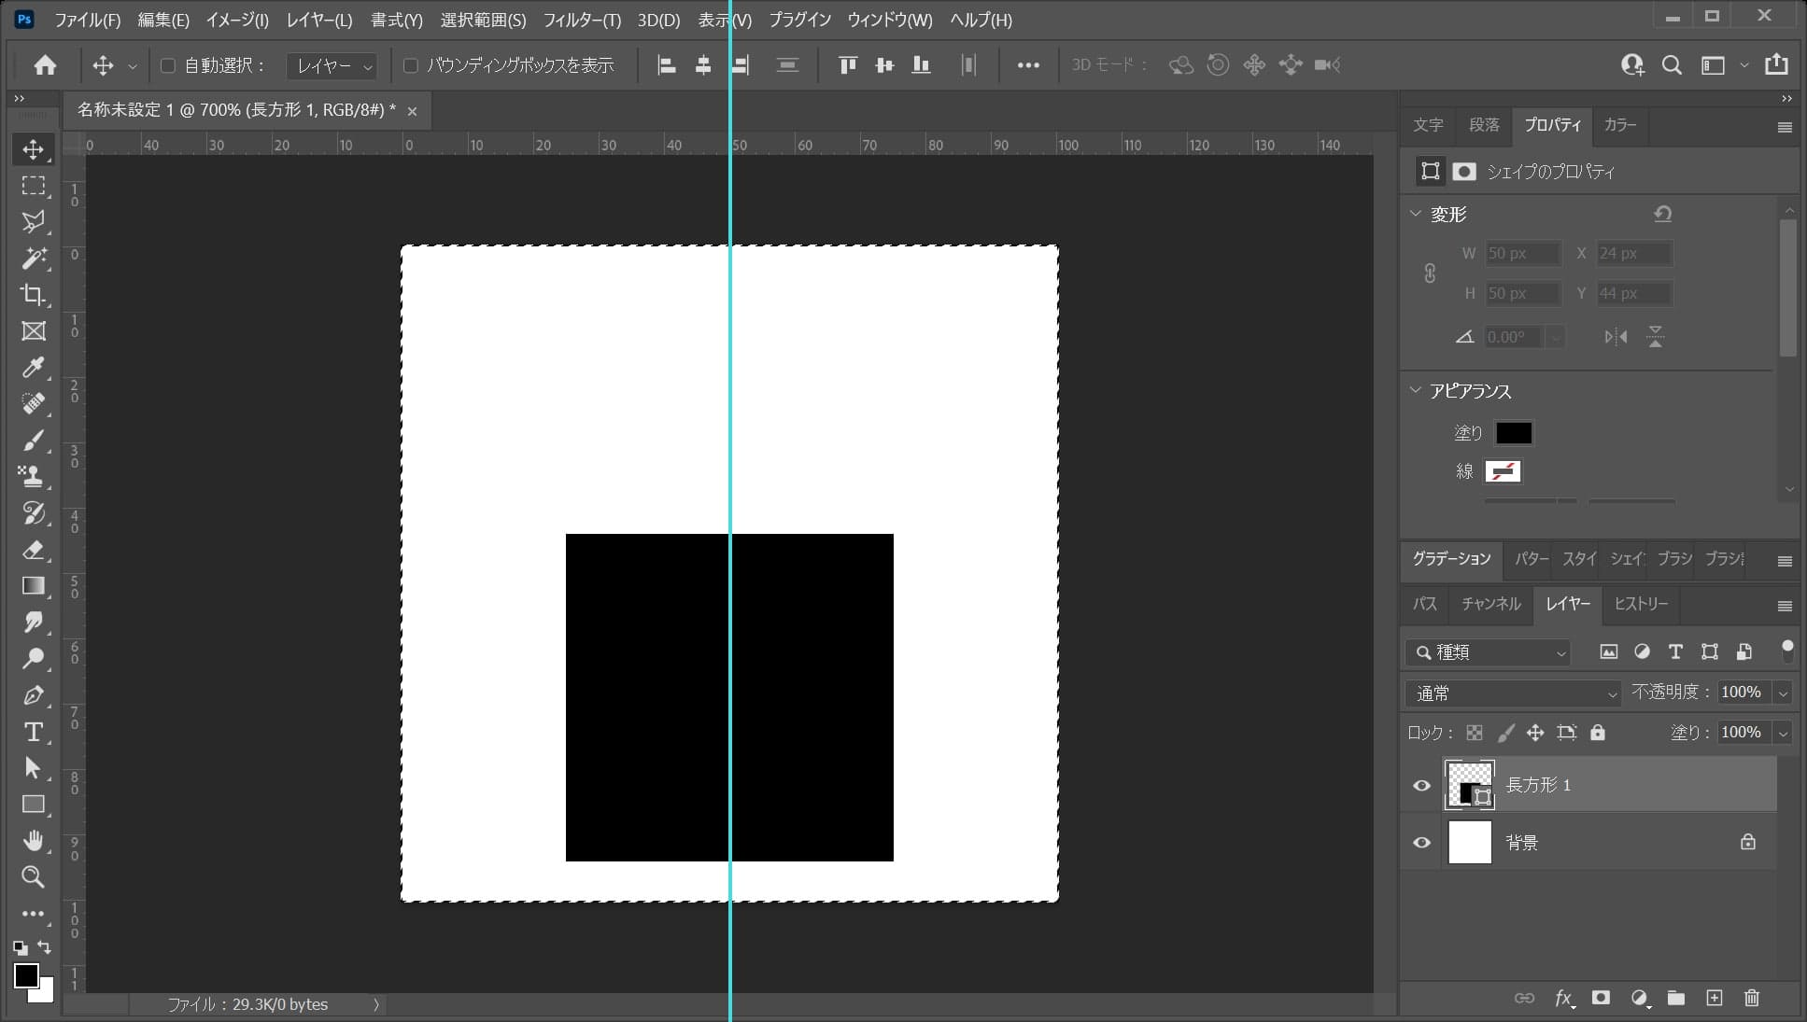Enable 自動選択 checkbox
Screen dimensions: 1807x1022
pyautogui.click(x=167, y=64)
